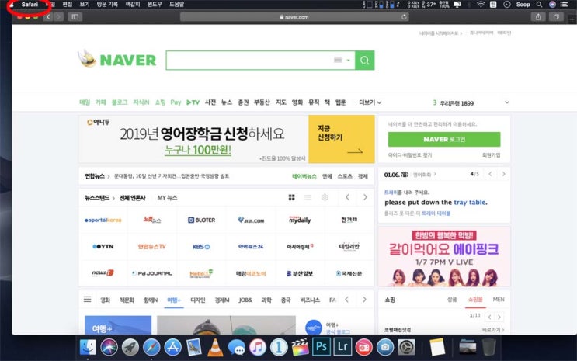
Task: Expand the 더보기 menu dropdown
Action: click(x=370, y=102)
